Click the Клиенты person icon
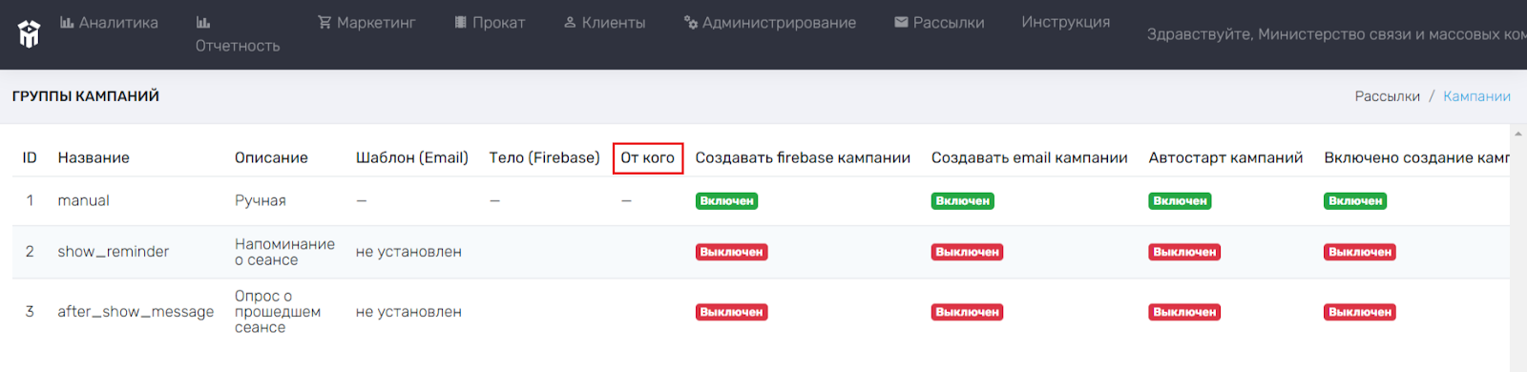The image size is (1527, 372). pos(570,22)
